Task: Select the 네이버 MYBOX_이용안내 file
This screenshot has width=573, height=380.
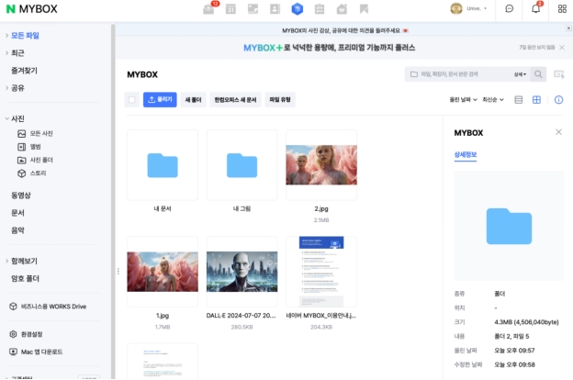Action: (x=321, y=272)
